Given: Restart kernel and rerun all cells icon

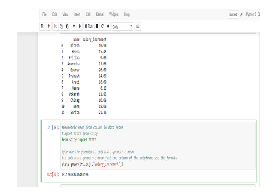Looking at the screenshot, I should [x=108, y=26].
